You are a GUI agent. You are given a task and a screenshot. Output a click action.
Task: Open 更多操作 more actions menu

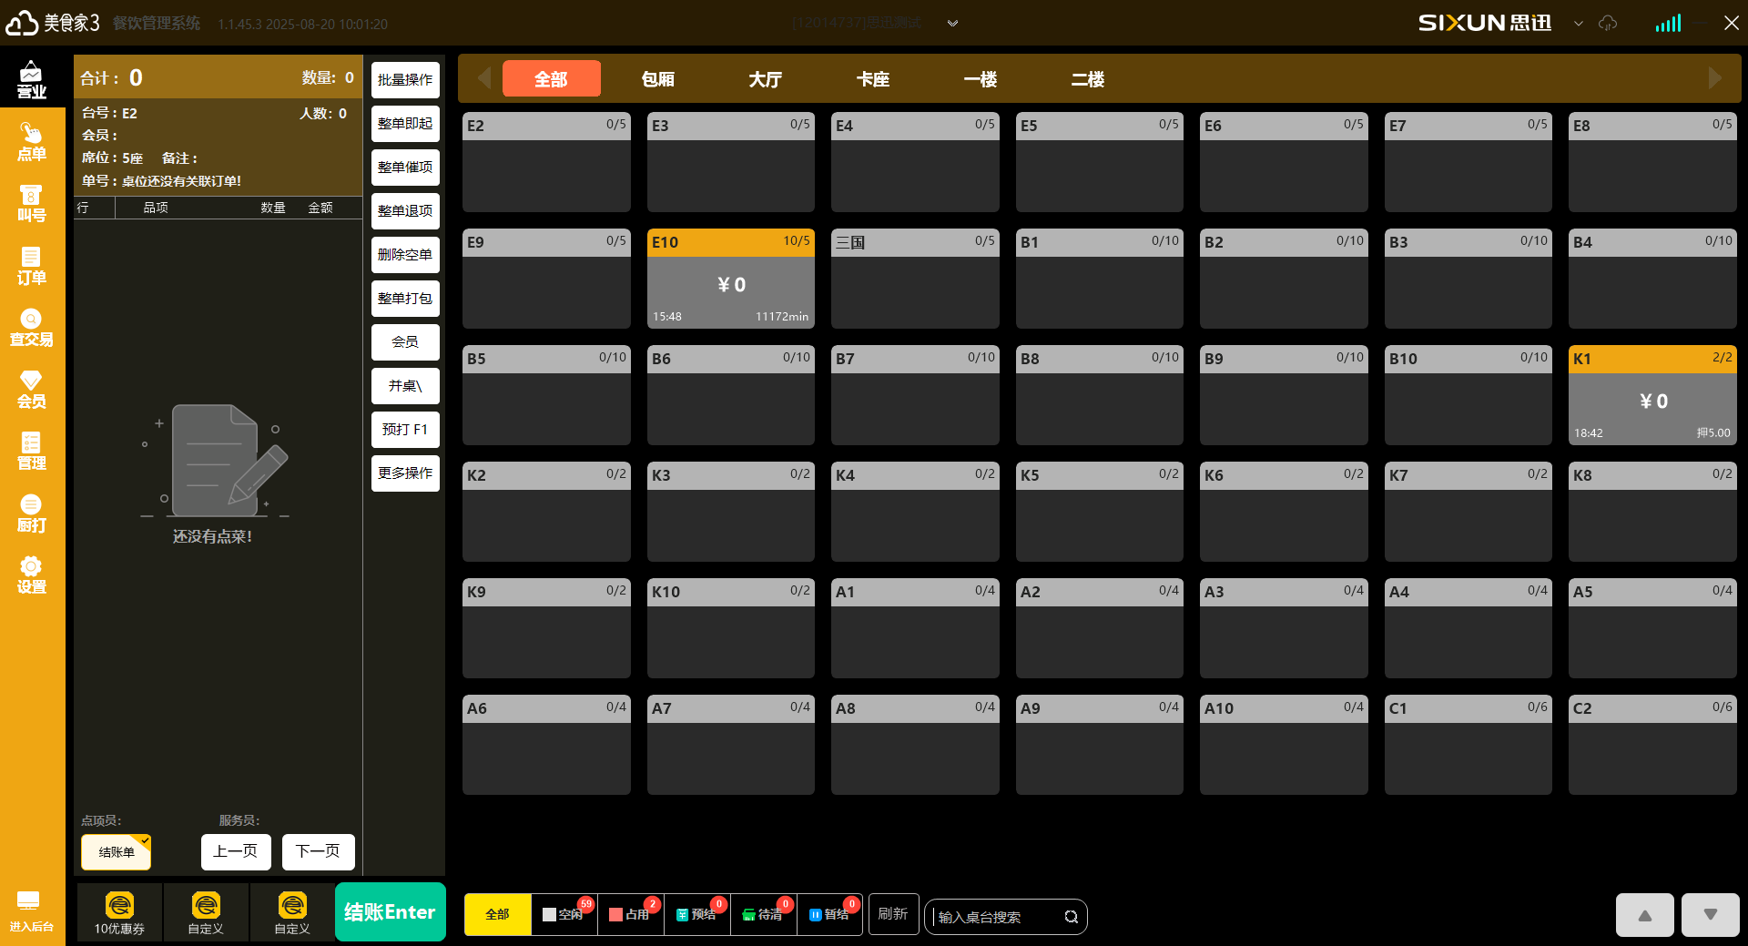[x=405, y=473]
